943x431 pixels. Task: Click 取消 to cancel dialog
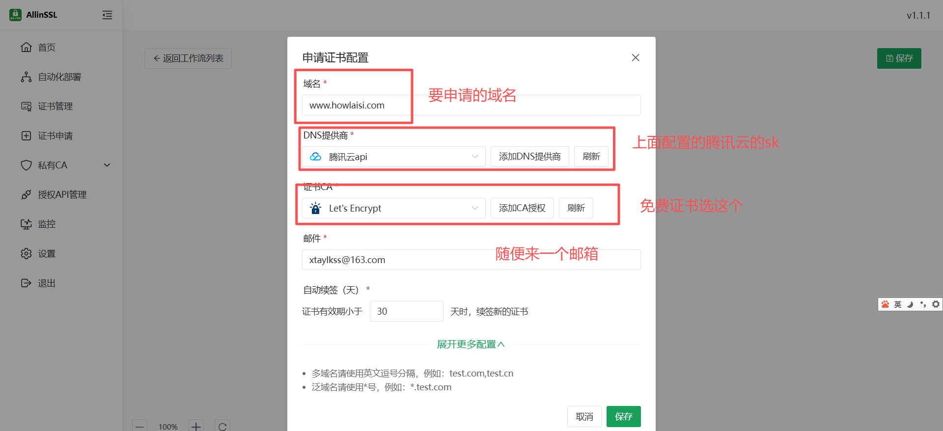(x=584, y=416)
